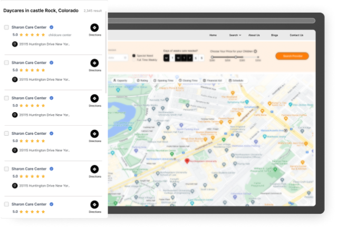
Task: Go to the About Us page
Action: pyautogui.click(x=254, y=35)
